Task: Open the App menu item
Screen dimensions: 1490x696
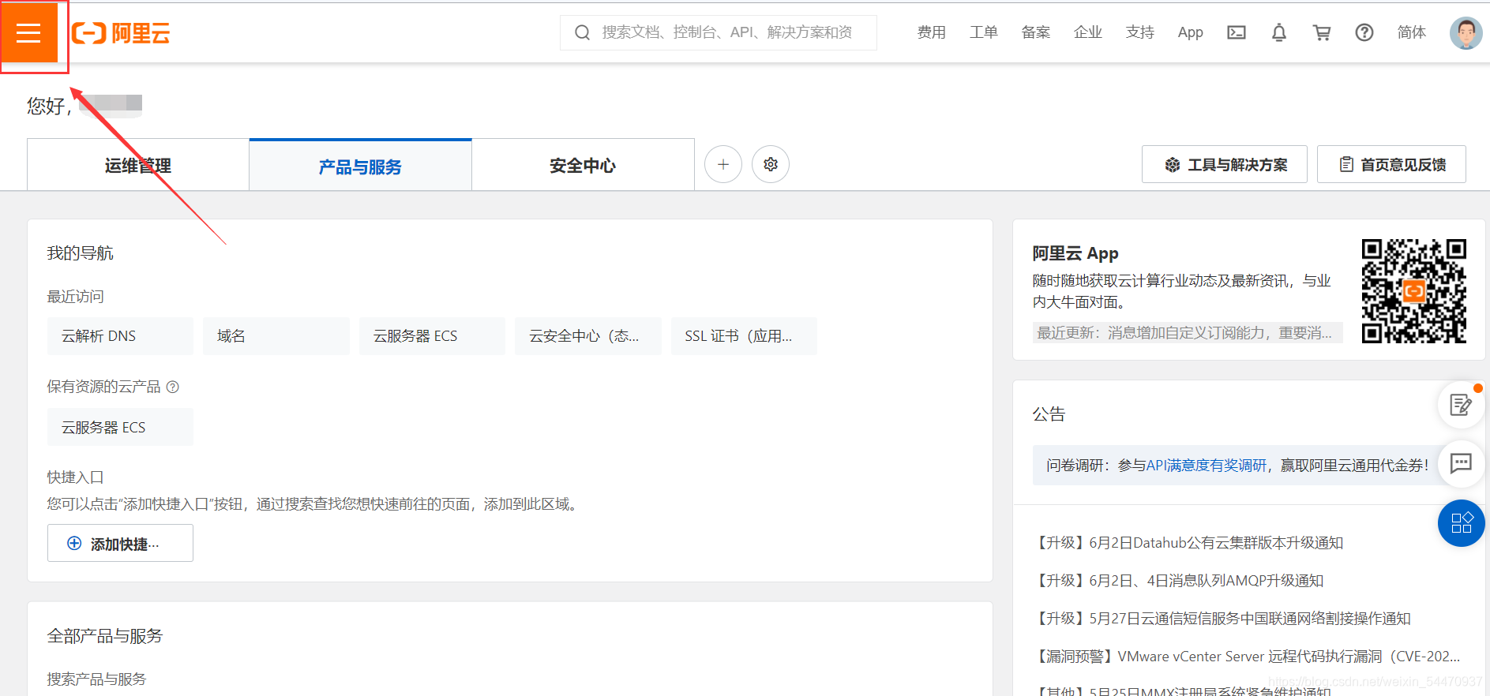Action: click(1191, 32)
